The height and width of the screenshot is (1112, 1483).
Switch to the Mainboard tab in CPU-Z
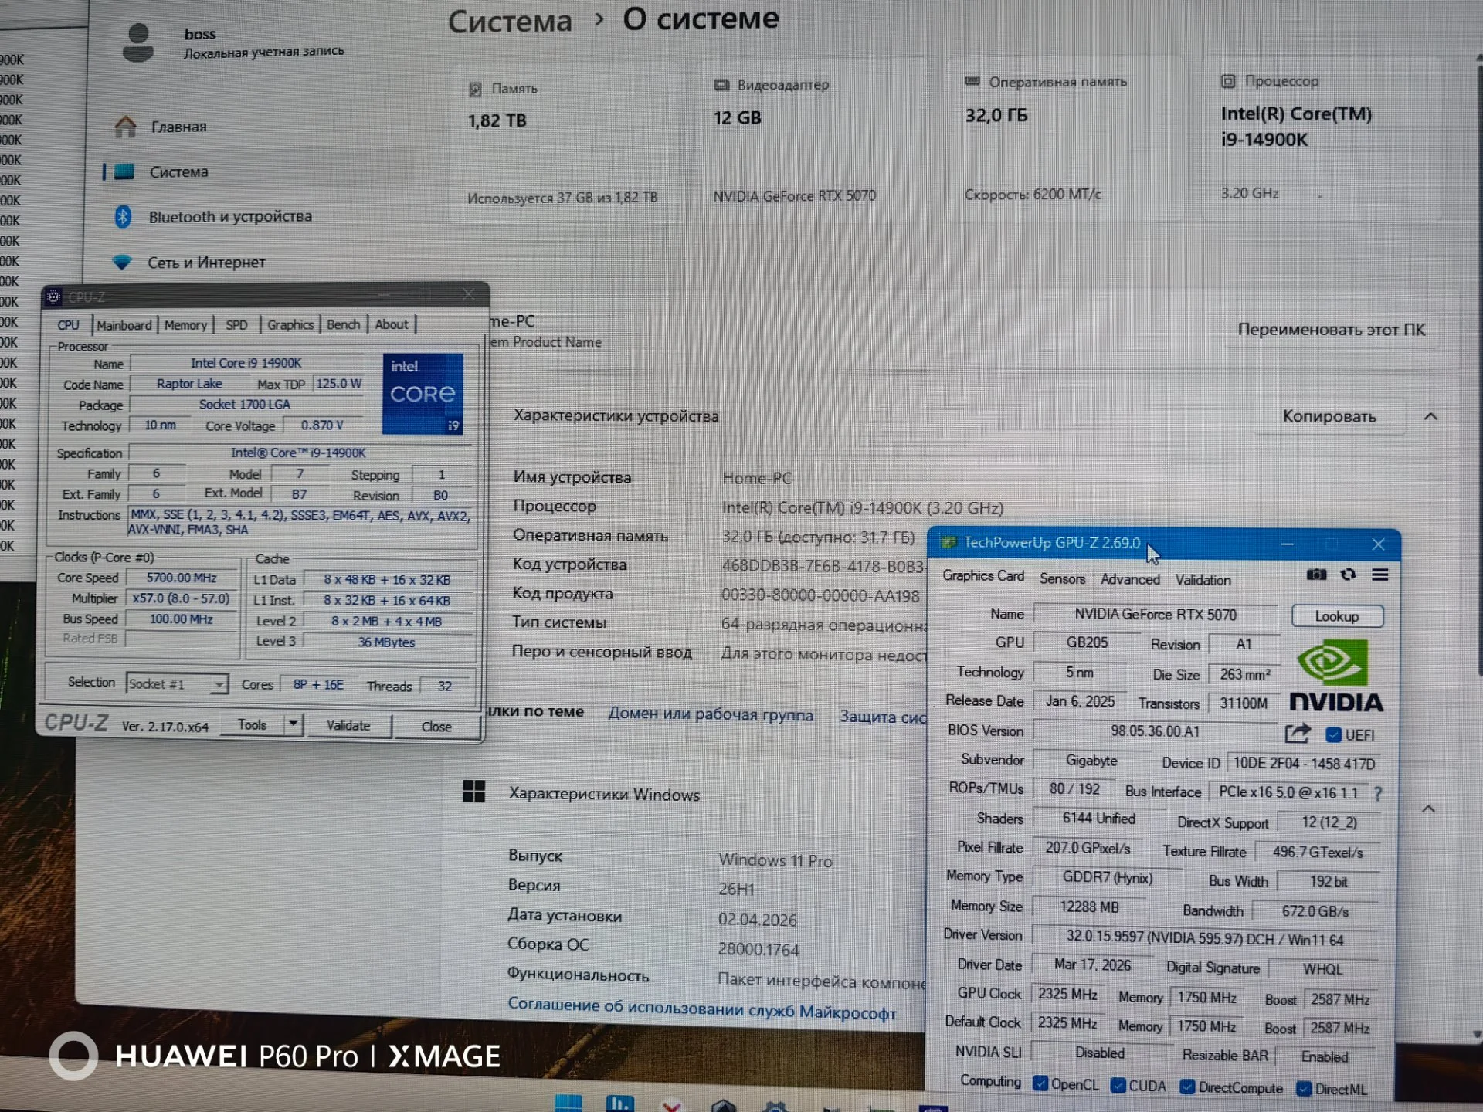(124, 325)
